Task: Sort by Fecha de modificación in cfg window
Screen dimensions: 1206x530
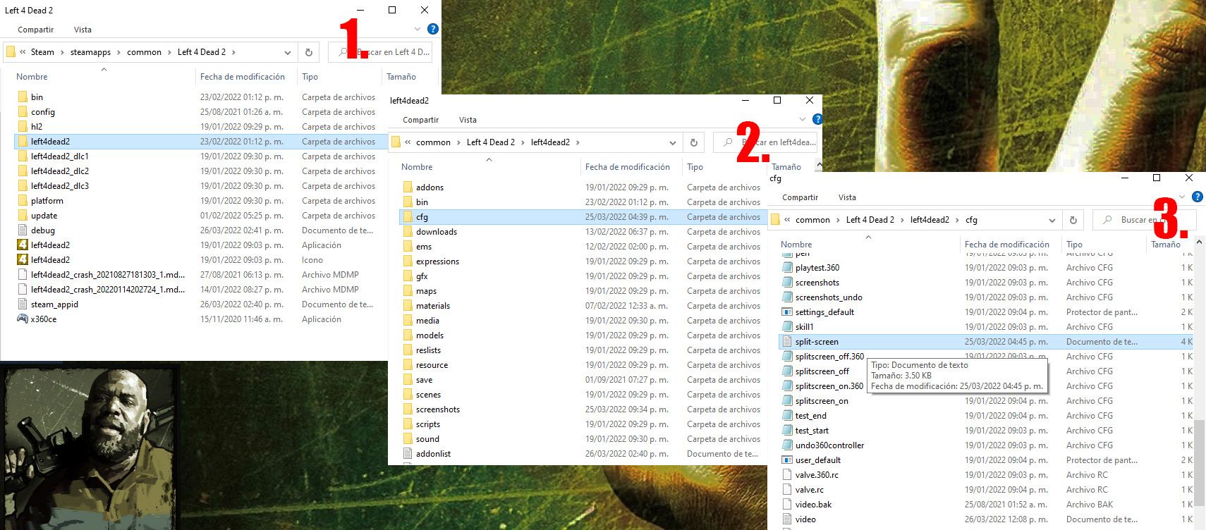Action: tap(1007, 245)
